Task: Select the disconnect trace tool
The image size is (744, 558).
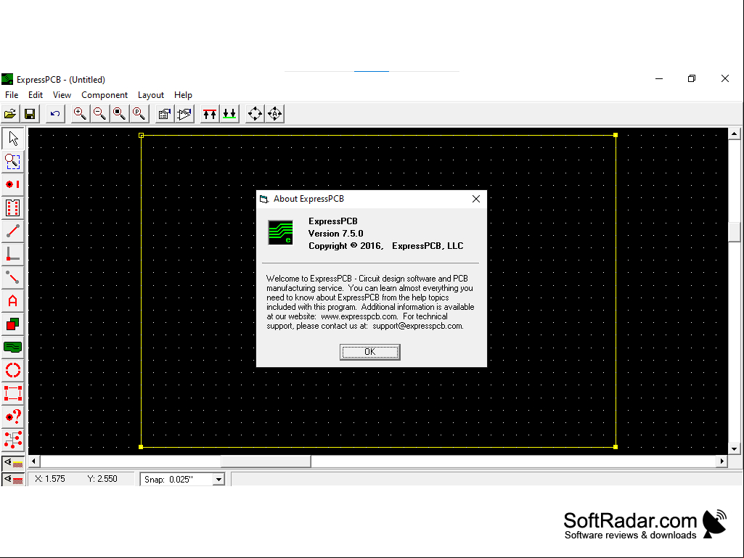Action: [13, 278]
